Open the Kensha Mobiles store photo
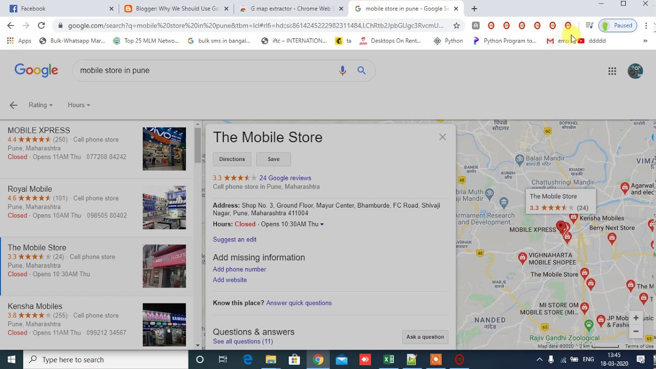 pos(165,324)
